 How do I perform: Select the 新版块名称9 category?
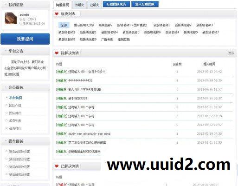(x=88, y=40)
